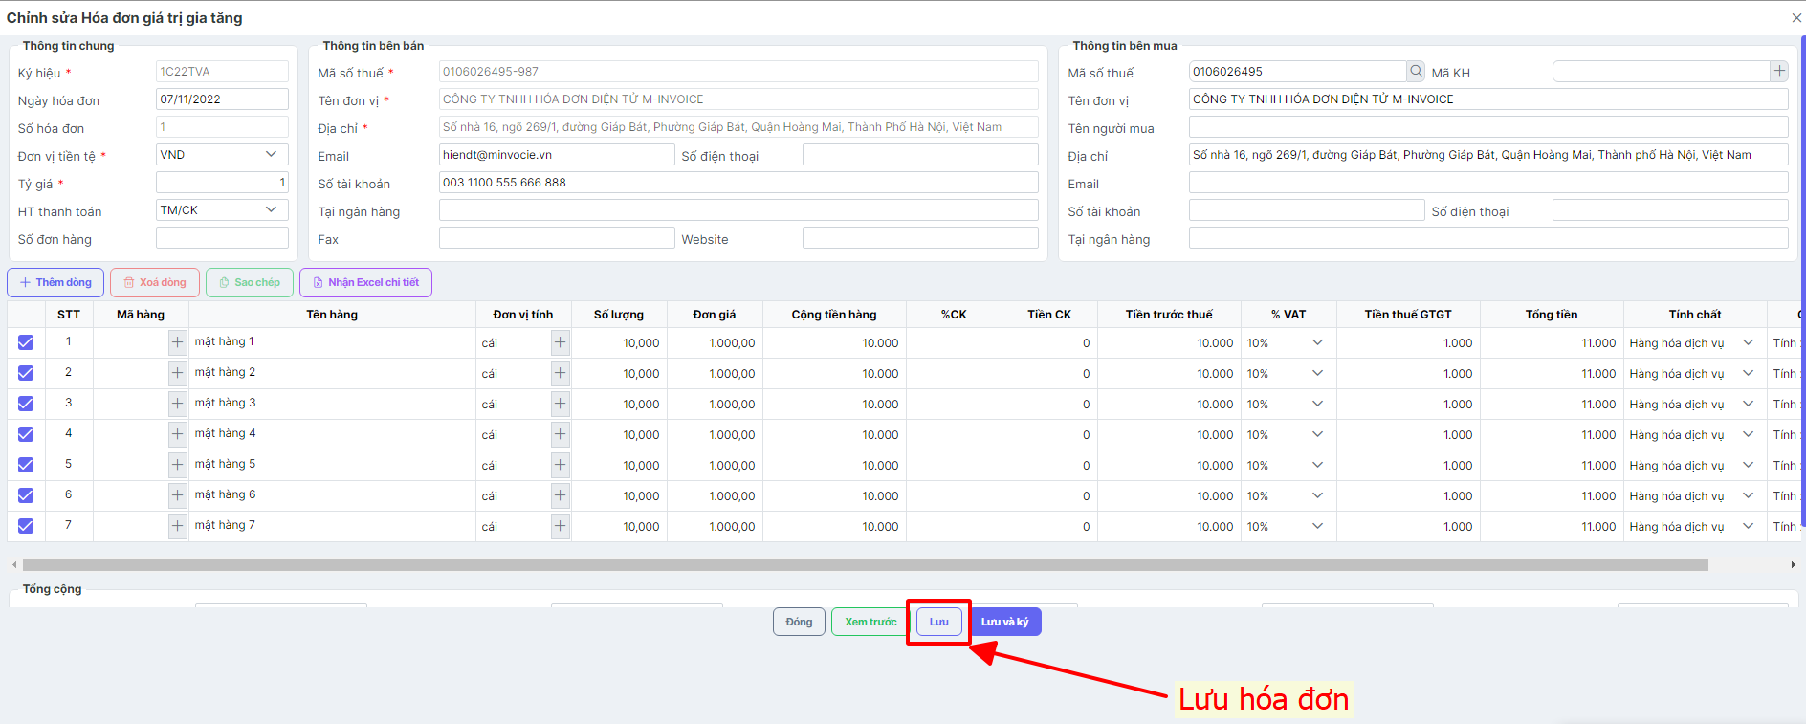Click the % VAT column header
The width and height of the screenshot is (1806, 724).
[x=1288, y=315]
